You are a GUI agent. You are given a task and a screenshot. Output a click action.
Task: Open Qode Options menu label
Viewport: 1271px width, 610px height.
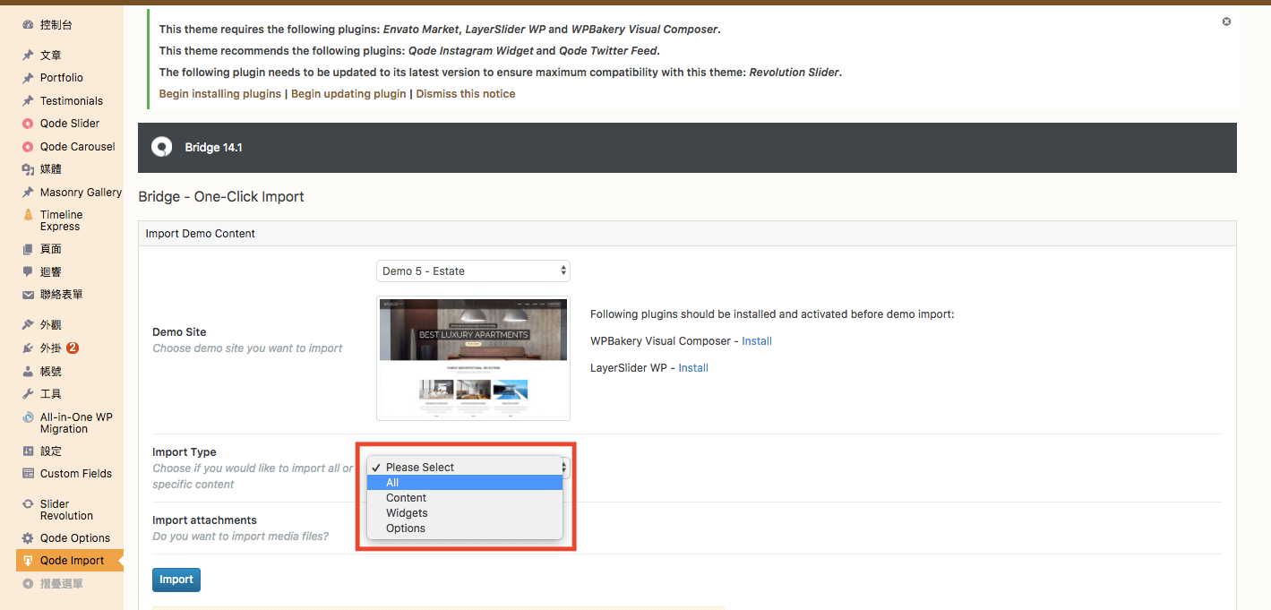point(75,538)
